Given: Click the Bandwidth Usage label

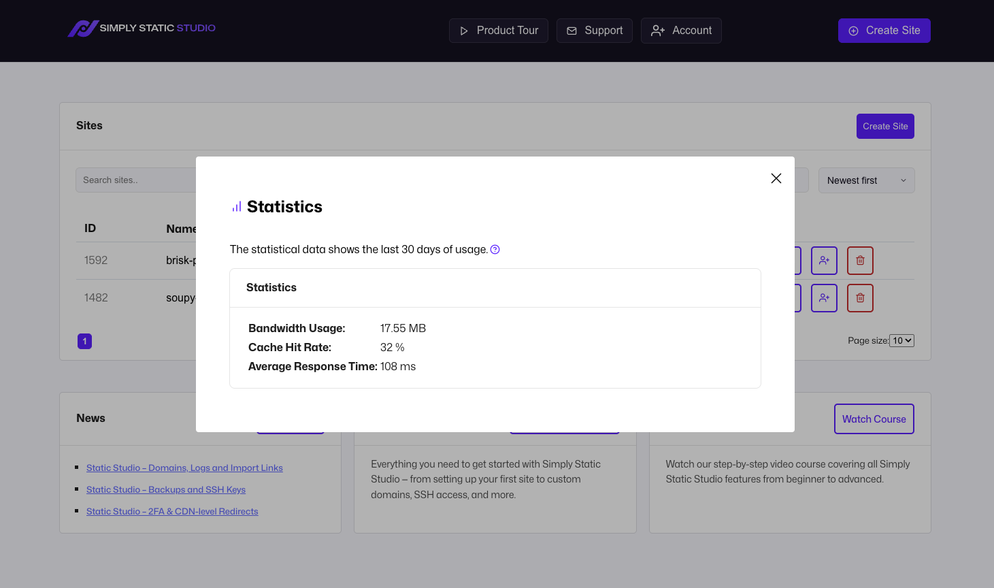Looking at the screenshot, I should 297,329.
